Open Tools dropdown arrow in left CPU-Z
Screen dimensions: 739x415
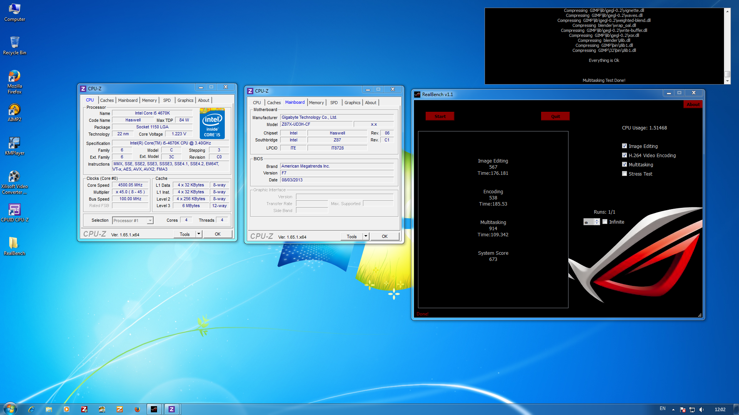[x=199, y=234]
